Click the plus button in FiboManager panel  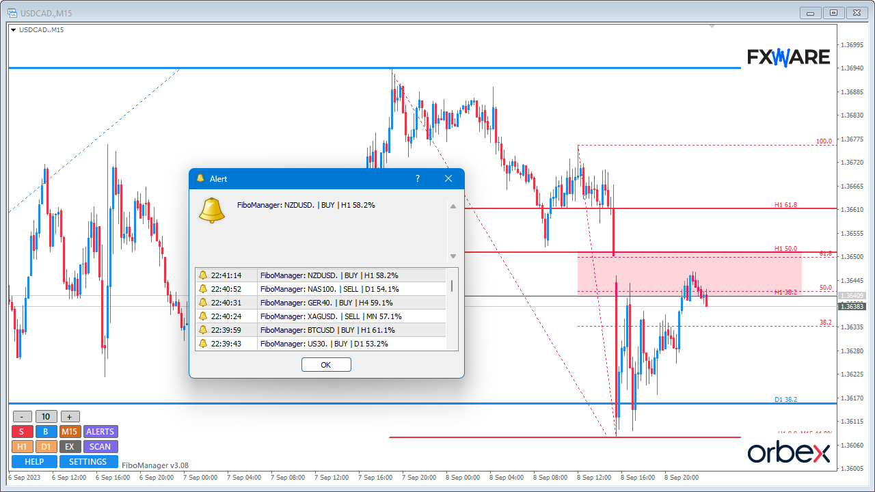pyautogui.click(x=70, y=417)
